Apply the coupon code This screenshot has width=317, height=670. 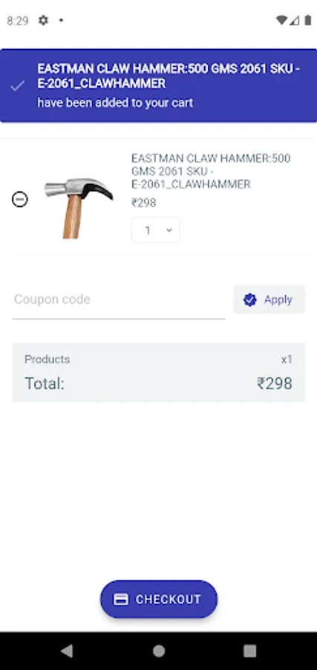(269, 299)
